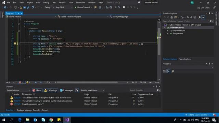Click Add to Source Control

(198, 115)
